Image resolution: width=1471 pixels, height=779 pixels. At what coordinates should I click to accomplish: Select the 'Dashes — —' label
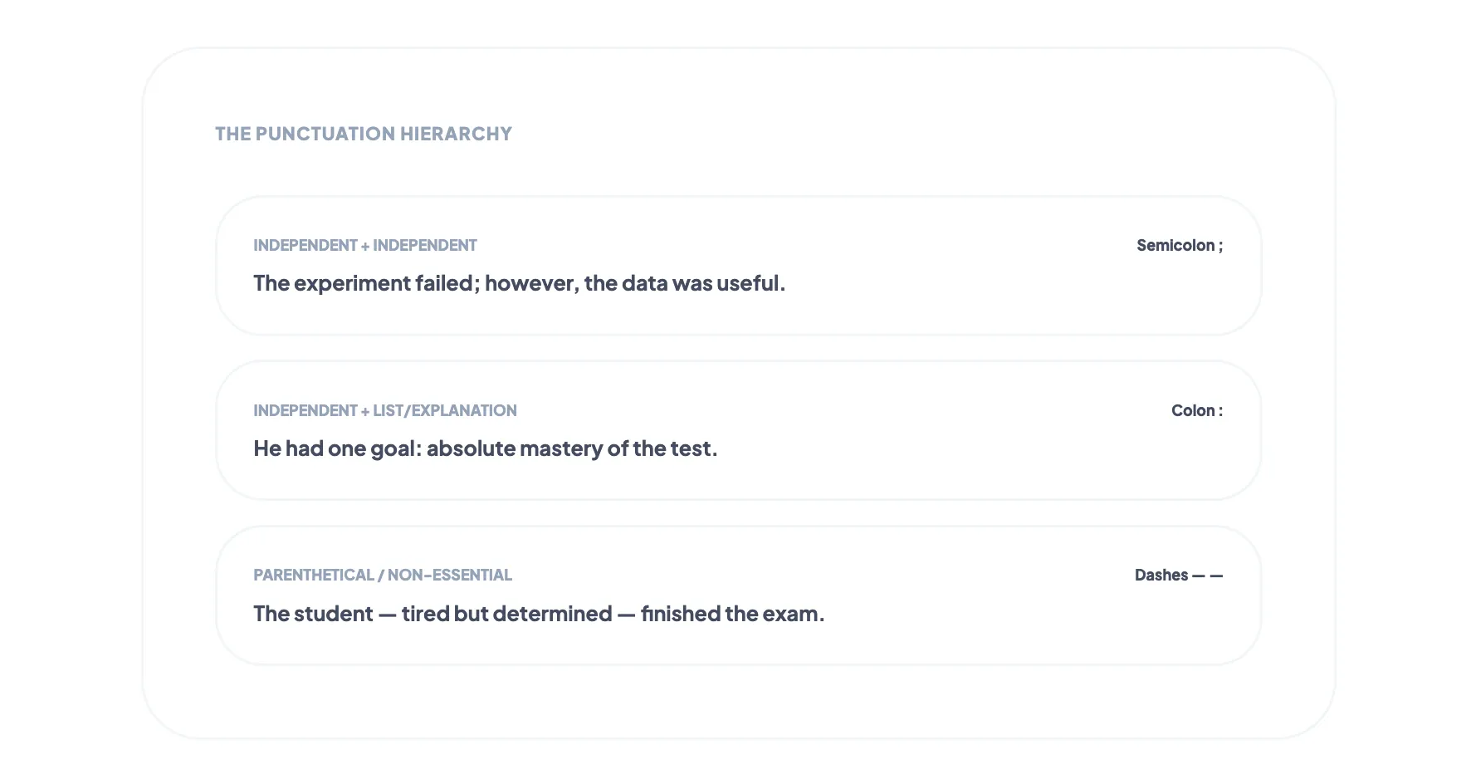coord(1178,575)
